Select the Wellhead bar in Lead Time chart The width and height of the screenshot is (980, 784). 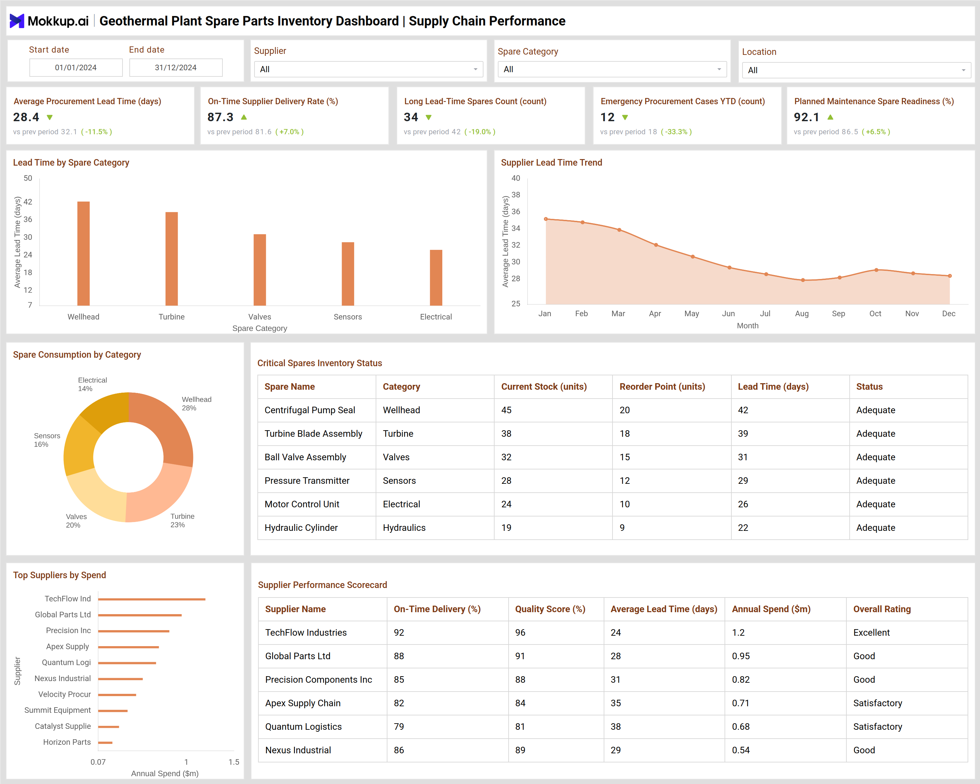tap(84, 253)
